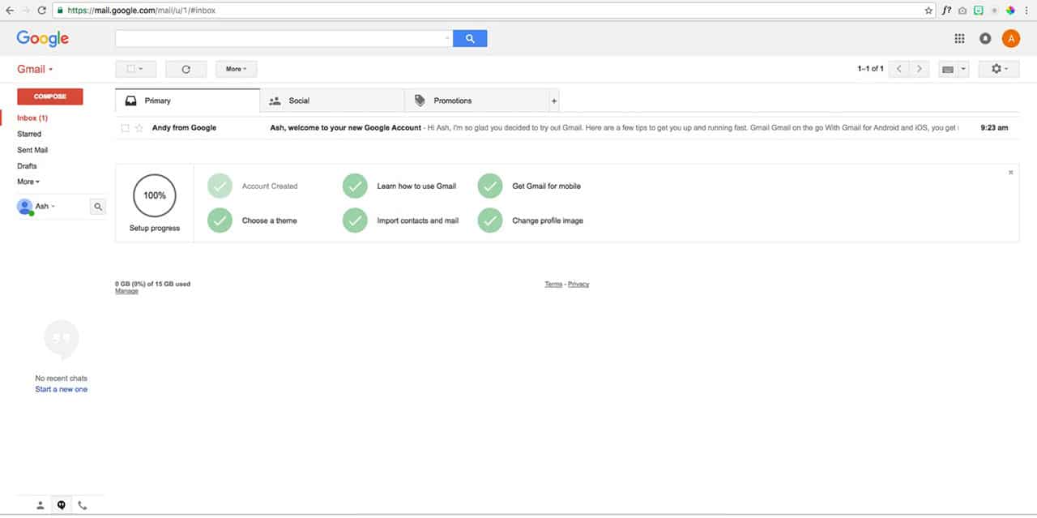This screenshot has width=1037, height=518.
Task: Open the More actions dropdown in toolbar
Action: (237, 69)
